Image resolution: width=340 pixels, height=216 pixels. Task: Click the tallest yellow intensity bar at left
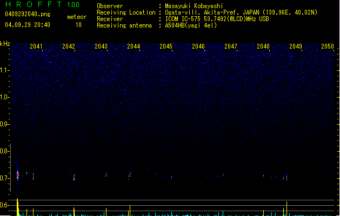(17, 207)
